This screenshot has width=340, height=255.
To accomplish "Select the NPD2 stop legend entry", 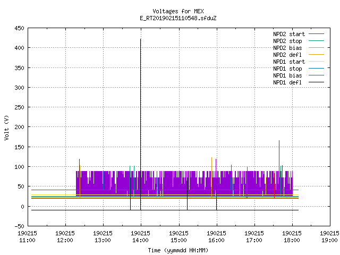I will (x=287, y=41).
